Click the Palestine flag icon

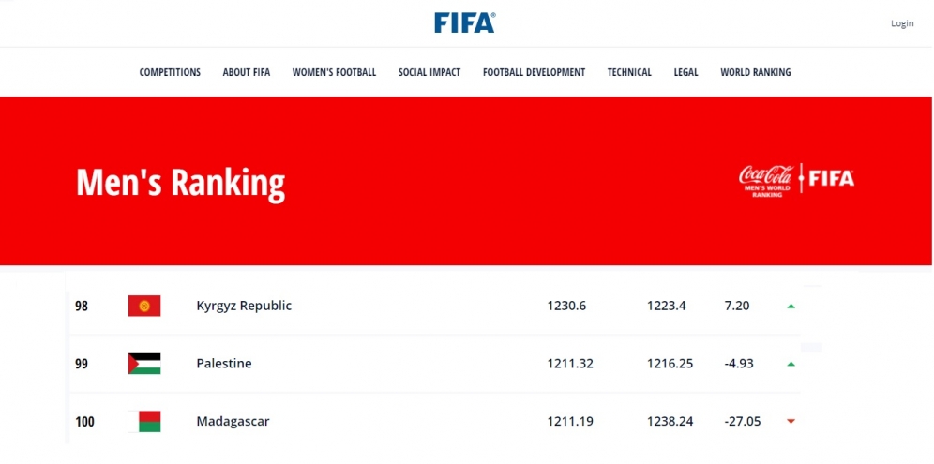pyautogui.click(x=144, y=364)
